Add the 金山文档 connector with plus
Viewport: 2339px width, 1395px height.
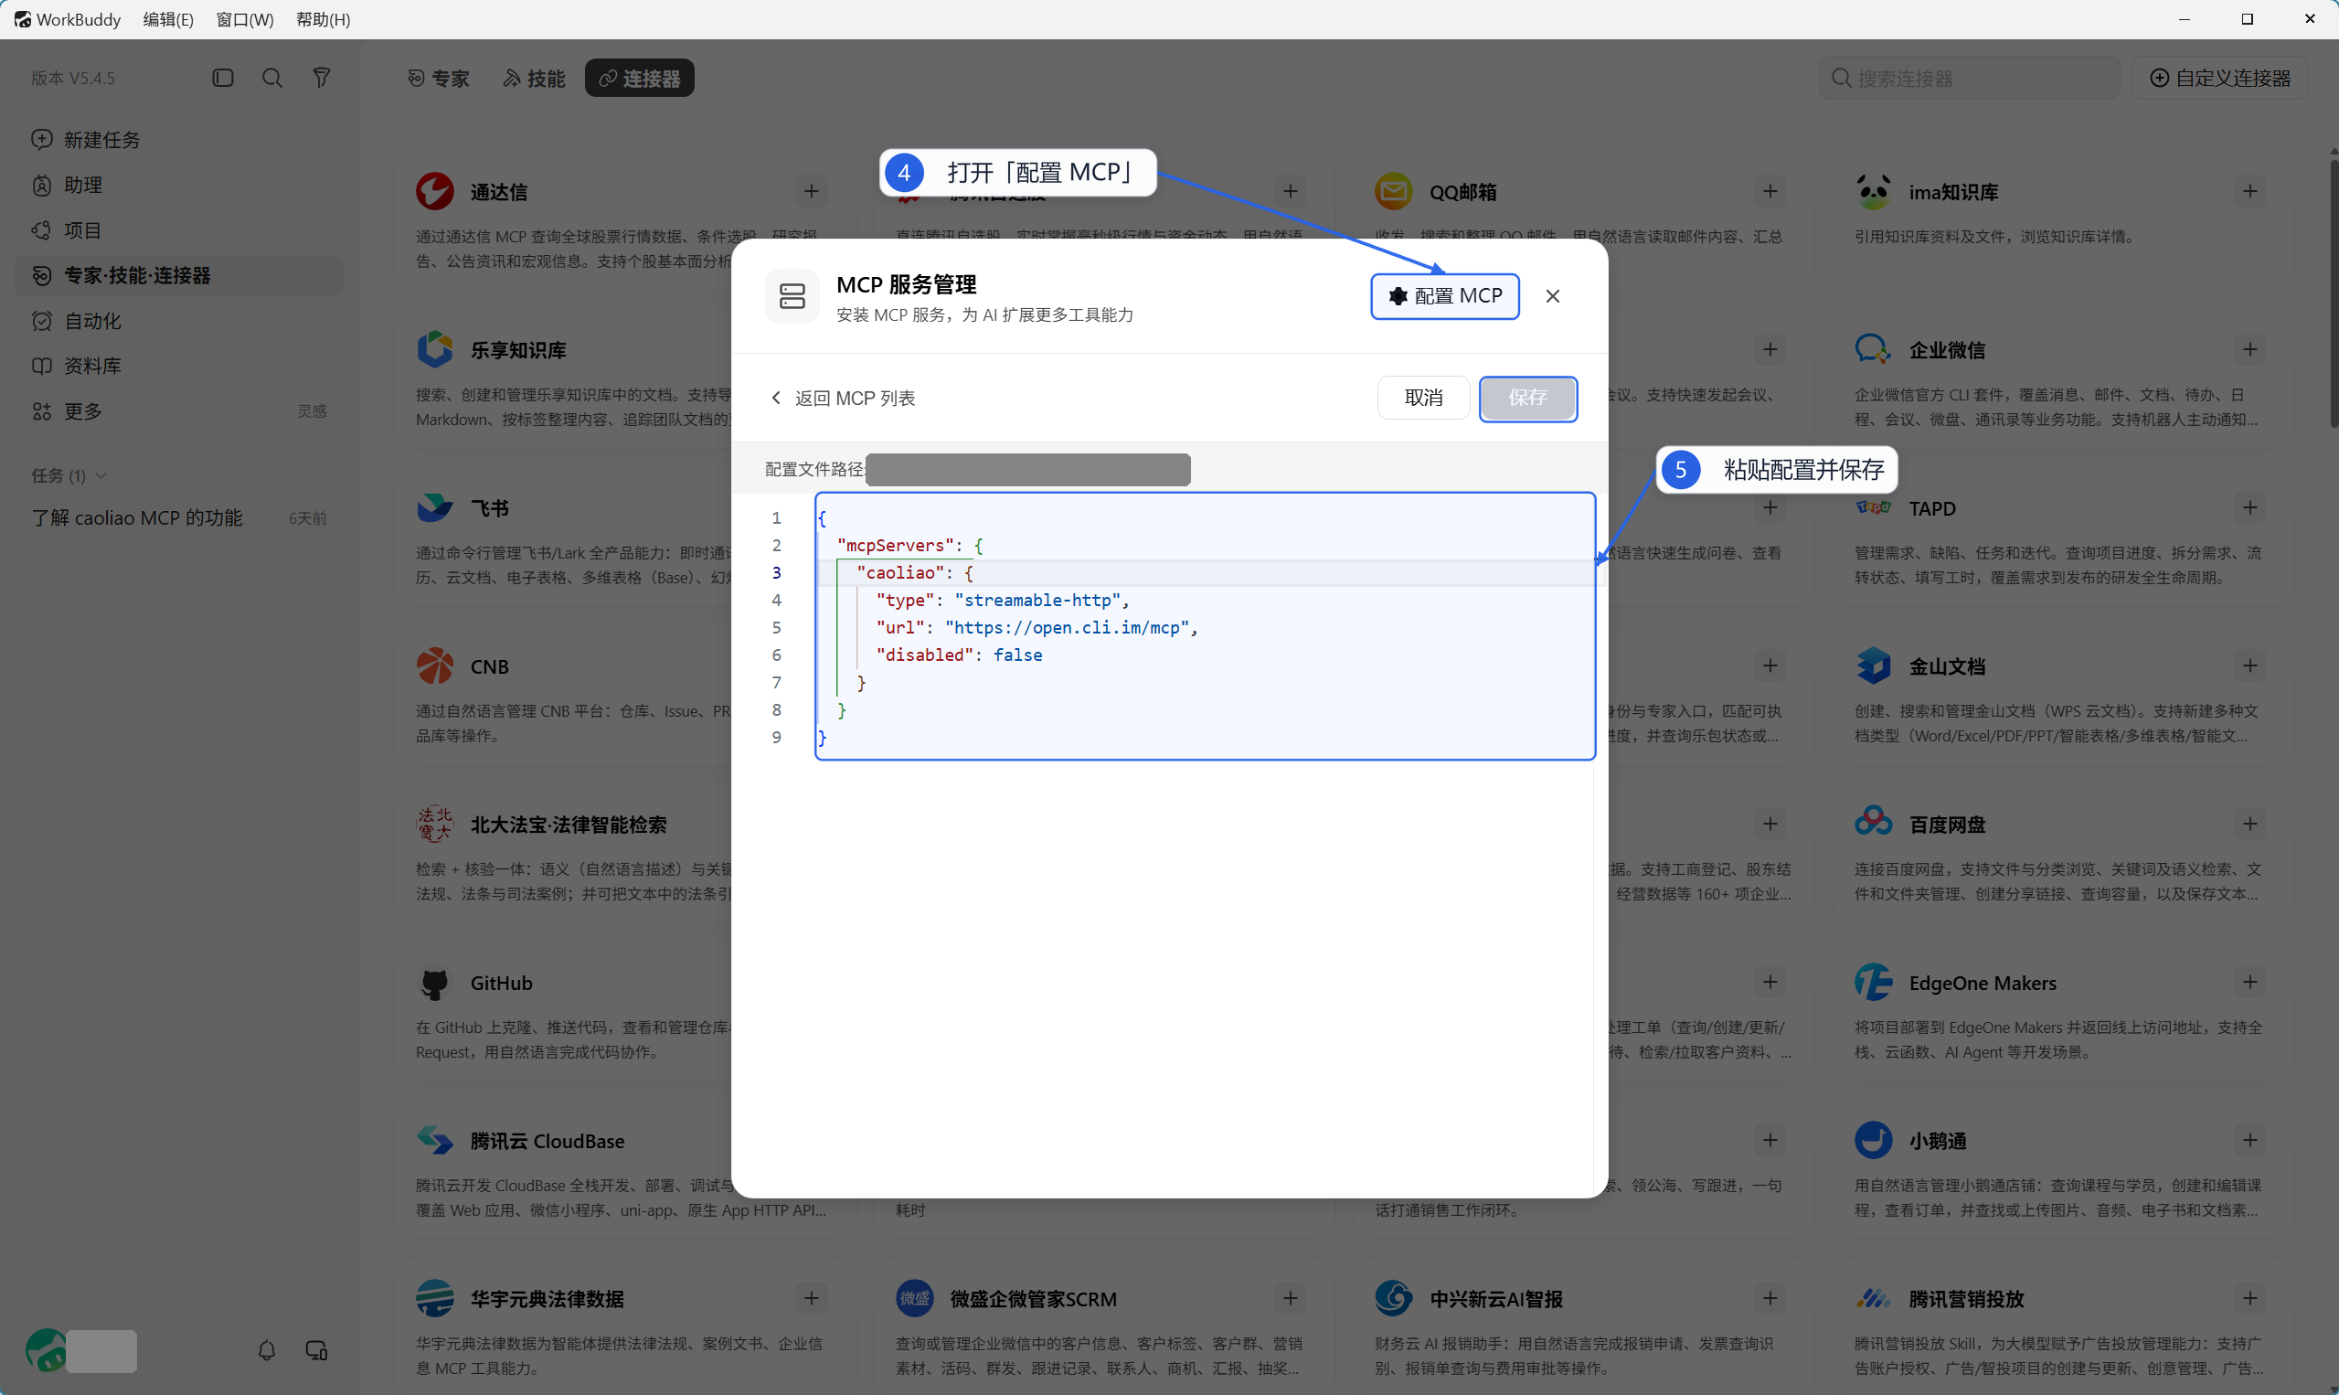pyautogui.click(x=2249, y=666)
